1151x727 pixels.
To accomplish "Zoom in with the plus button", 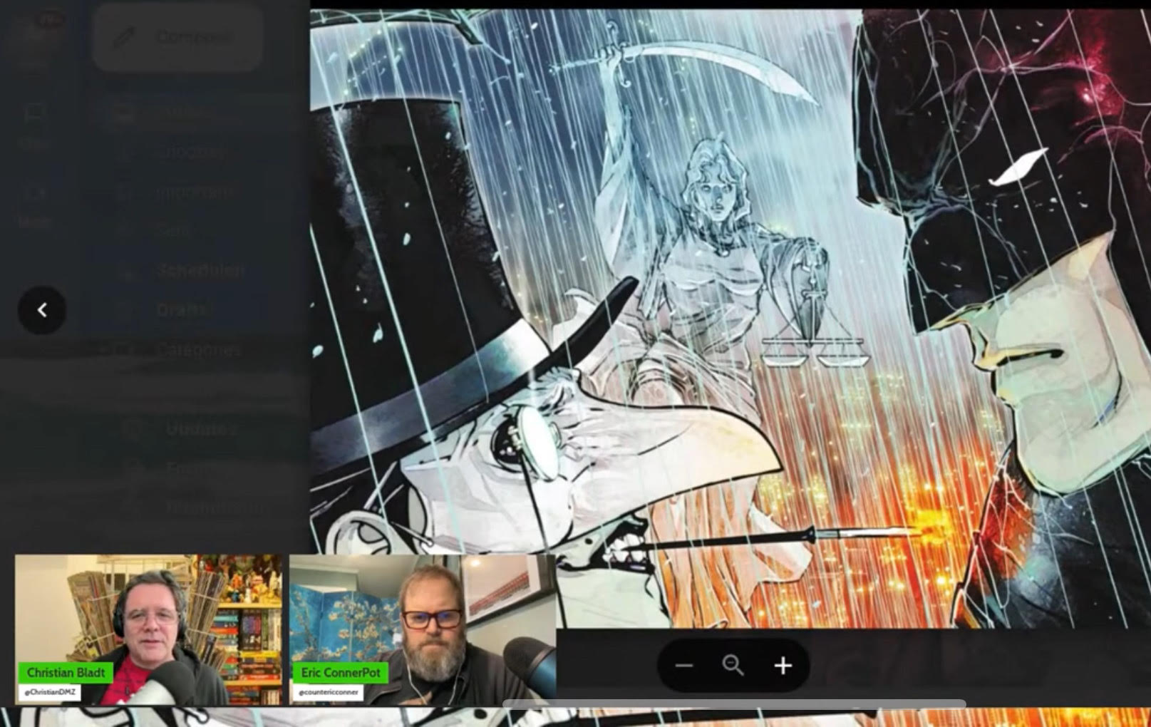I will pos(783,666).
